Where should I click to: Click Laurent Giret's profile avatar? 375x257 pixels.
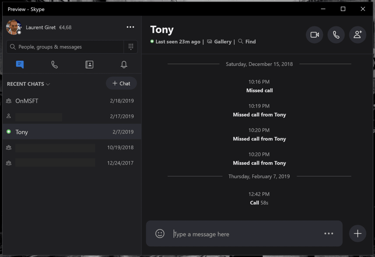(x=14, y=27)
